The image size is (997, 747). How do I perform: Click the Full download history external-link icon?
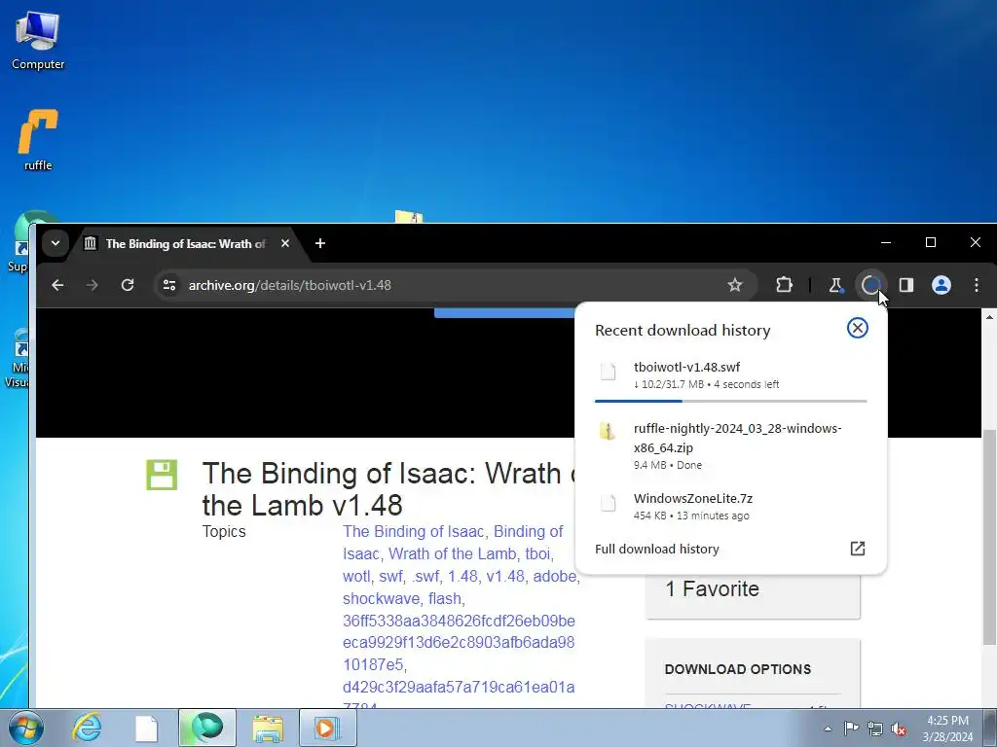(858, 549)
